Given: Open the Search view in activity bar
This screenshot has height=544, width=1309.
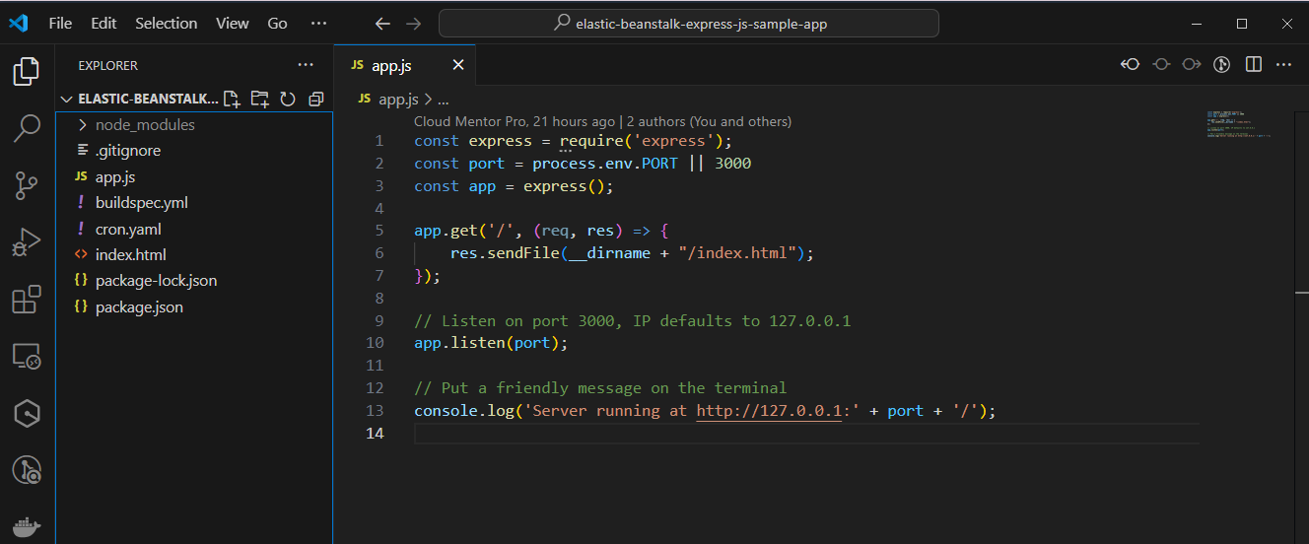Looking at the screenshot, I should pos(27,127).
